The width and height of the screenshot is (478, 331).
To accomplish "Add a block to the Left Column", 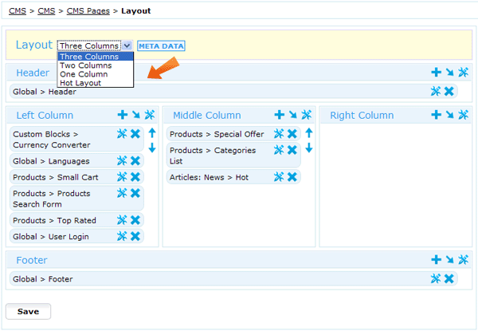I will click(123, 115).
